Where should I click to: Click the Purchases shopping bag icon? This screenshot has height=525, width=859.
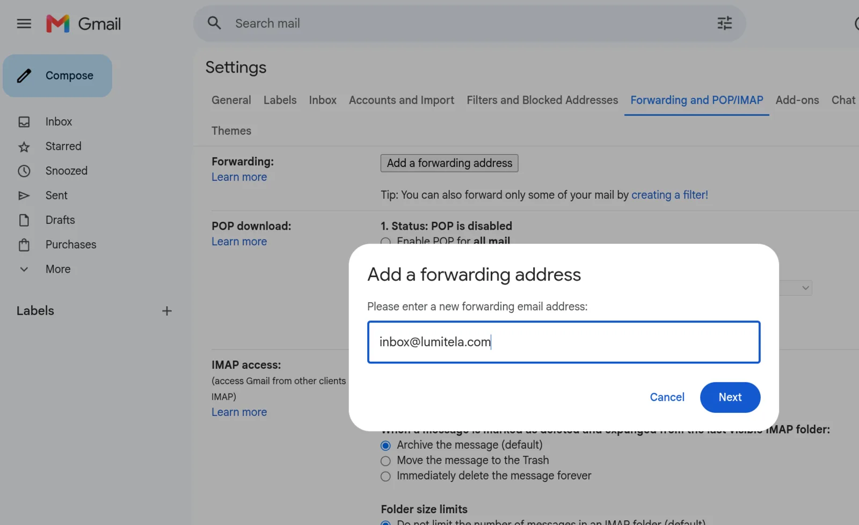click(24, 245)
